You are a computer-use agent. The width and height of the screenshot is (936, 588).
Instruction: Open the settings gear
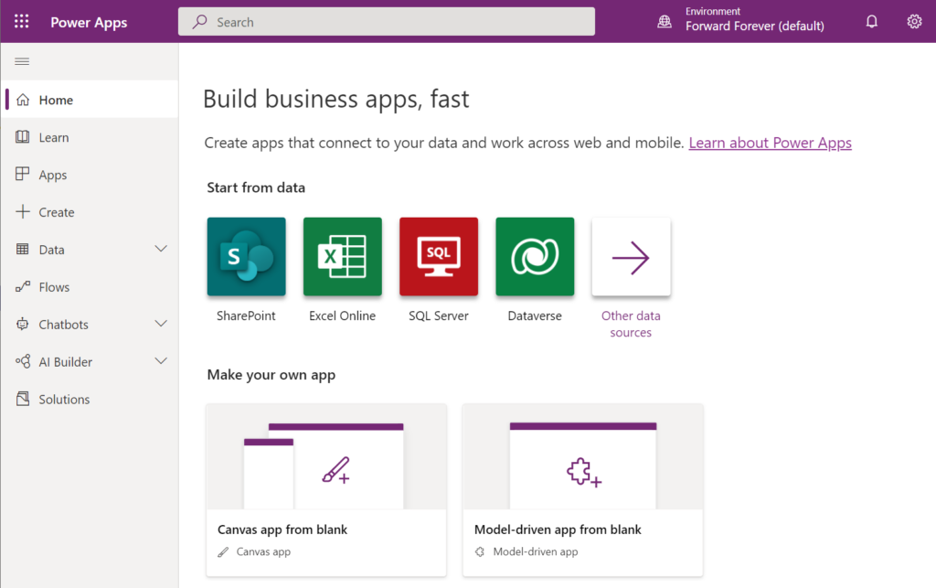click(x=914, y=22)
